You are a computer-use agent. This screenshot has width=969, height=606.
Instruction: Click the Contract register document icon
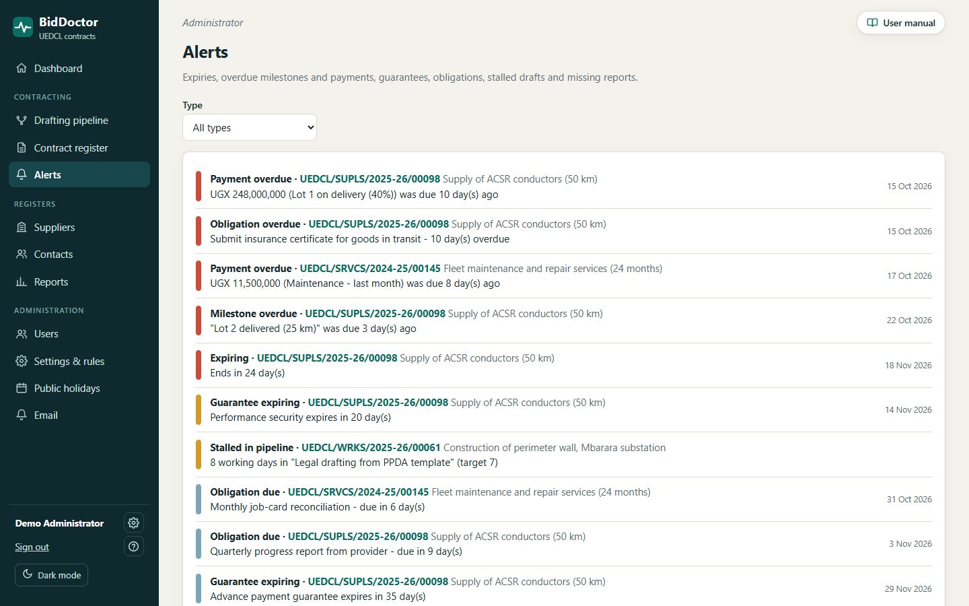22,147
